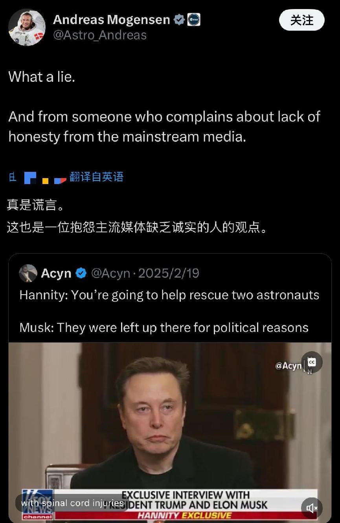Open Andreas Mogensen's profile avatar

27,28
